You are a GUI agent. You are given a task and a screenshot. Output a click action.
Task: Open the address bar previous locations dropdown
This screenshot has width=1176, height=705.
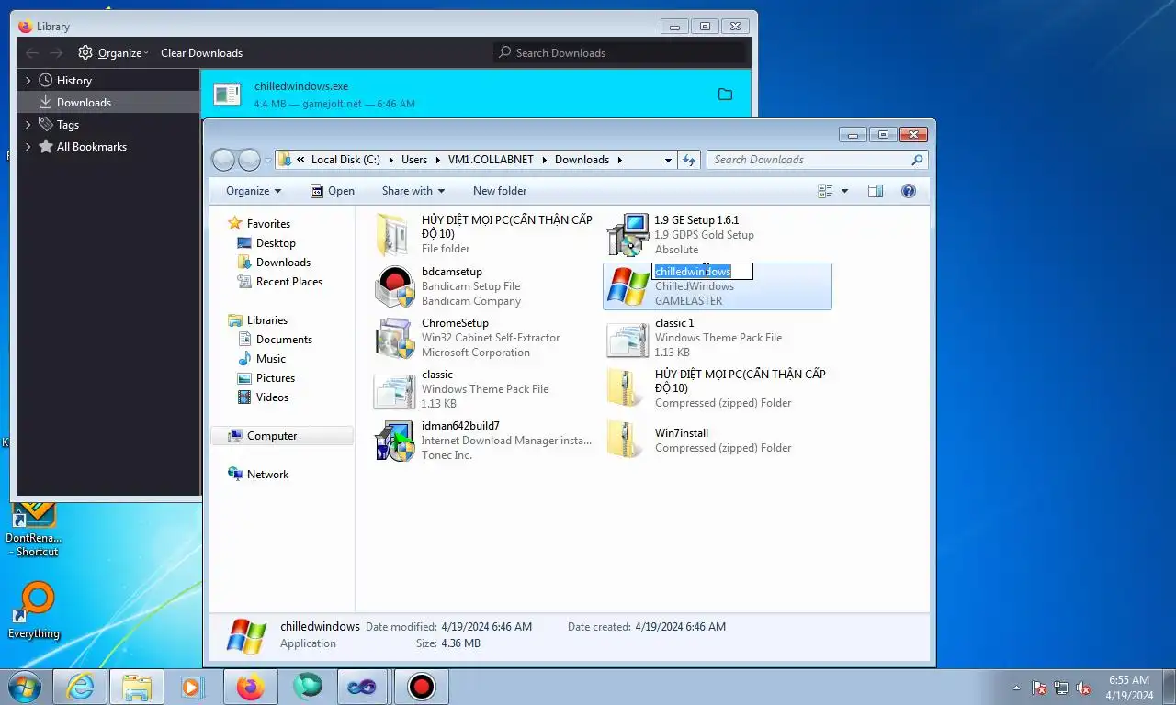pyautogui.click(x=668, y=160)
